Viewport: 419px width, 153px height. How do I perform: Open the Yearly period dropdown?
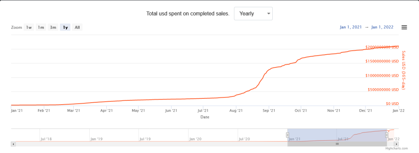253,14
